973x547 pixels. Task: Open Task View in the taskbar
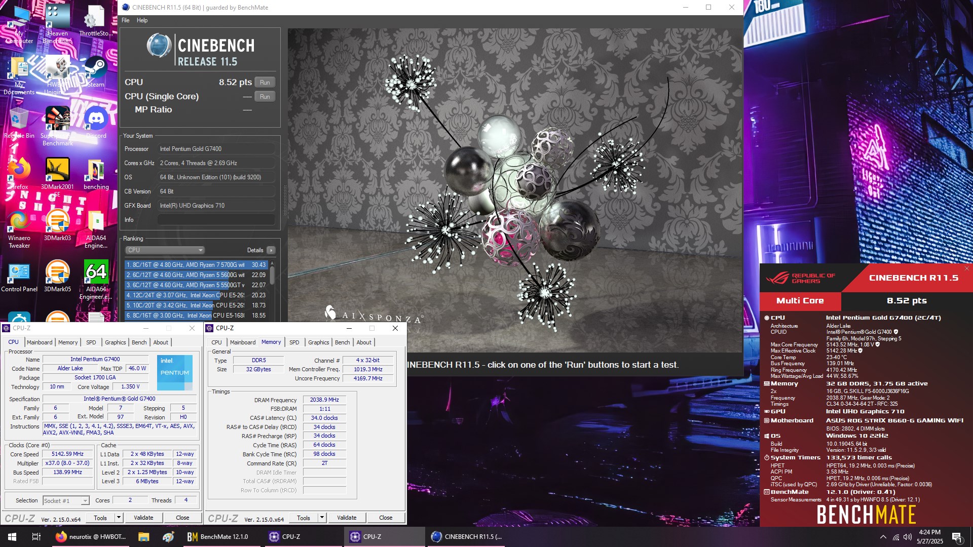click(x=36, y=537)
